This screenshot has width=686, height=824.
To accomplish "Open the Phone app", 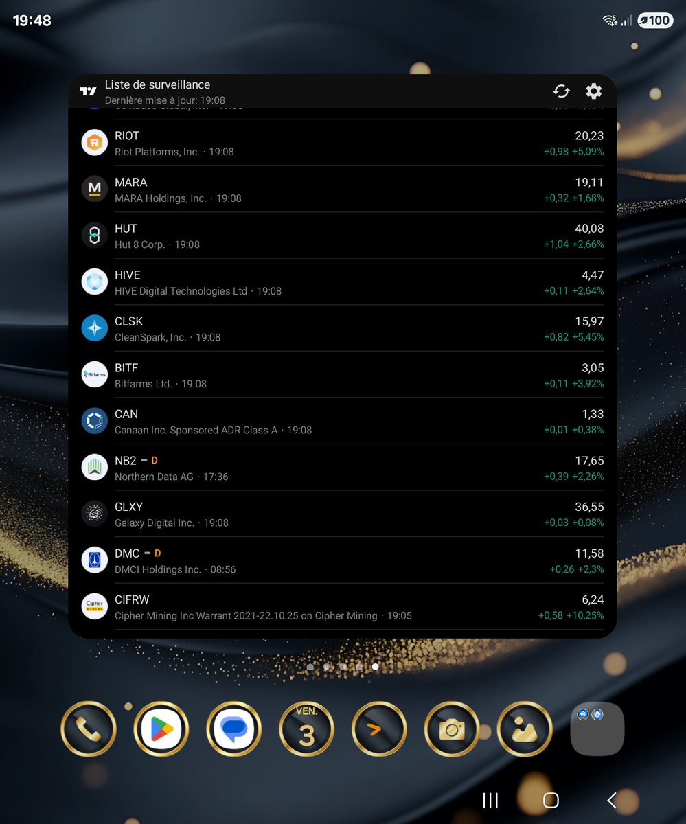I will (x=89, y=729).
